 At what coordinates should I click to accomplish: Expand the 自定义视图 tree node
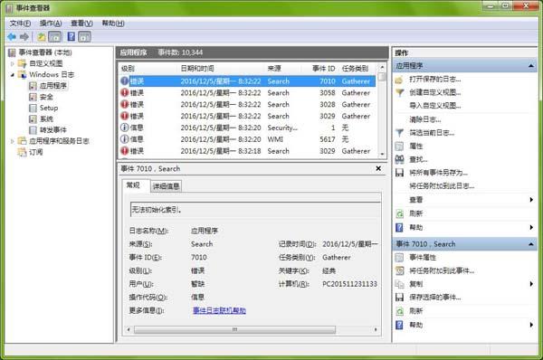13,63
